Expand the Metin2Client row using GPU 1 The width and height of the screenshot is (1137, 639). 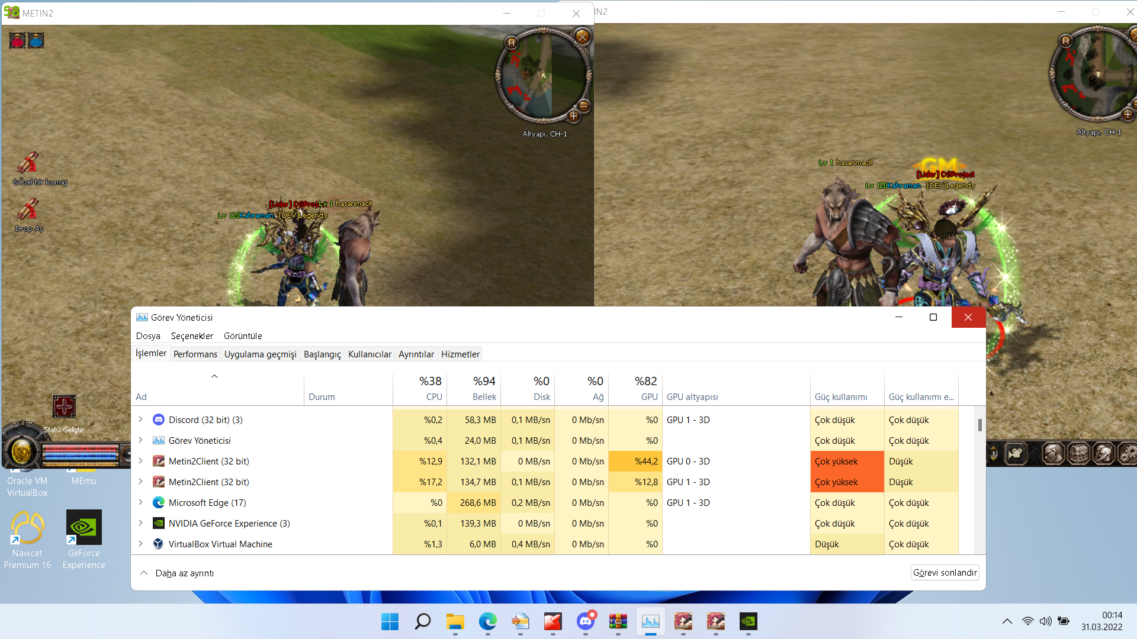tap(140, 482)
